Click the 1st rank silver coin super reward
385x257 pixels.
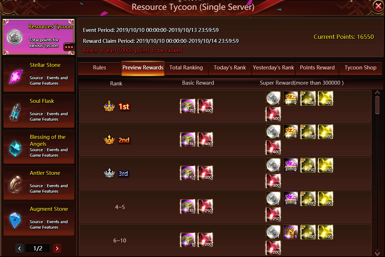click(x=273, y=98)
